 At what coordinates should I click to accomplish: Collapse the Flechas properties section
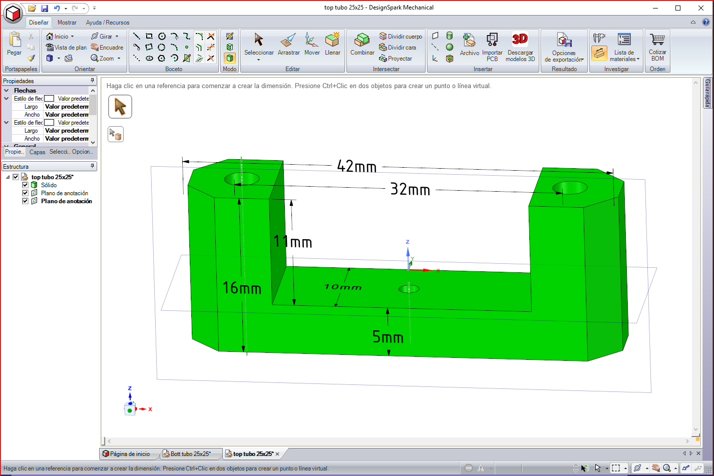[x=7, y=91]
